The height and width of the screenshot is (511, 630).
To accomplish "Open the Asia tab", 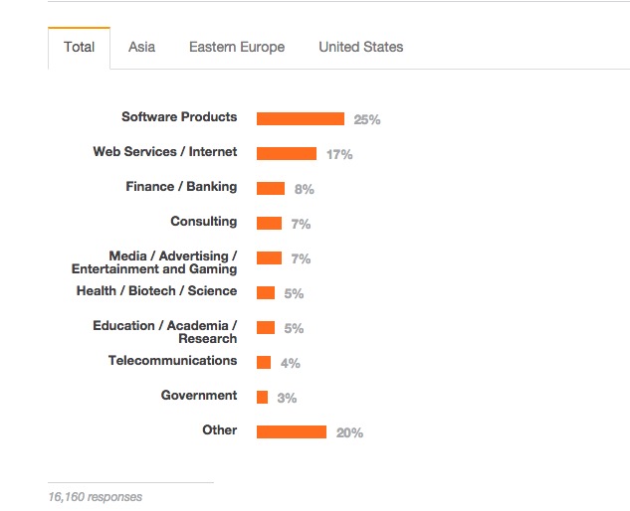I will pyautogui.click(x=141, y=47).
